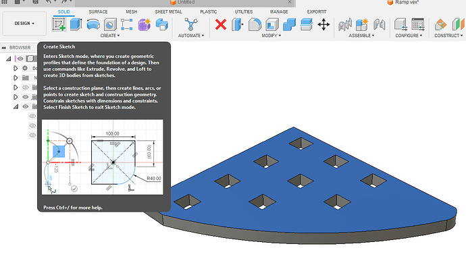Activate the Move/Copy arrows tool
The image size is (466, 273).
coord(323,25)
